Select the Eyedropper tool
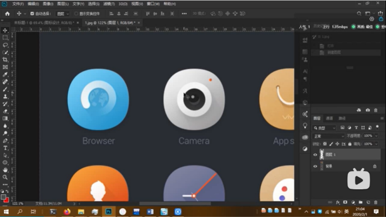386x217 pixels. coord(5,74)
